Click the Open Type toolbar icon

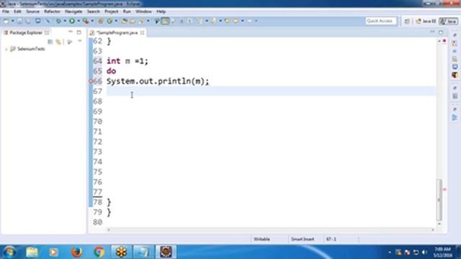point(125,21)
